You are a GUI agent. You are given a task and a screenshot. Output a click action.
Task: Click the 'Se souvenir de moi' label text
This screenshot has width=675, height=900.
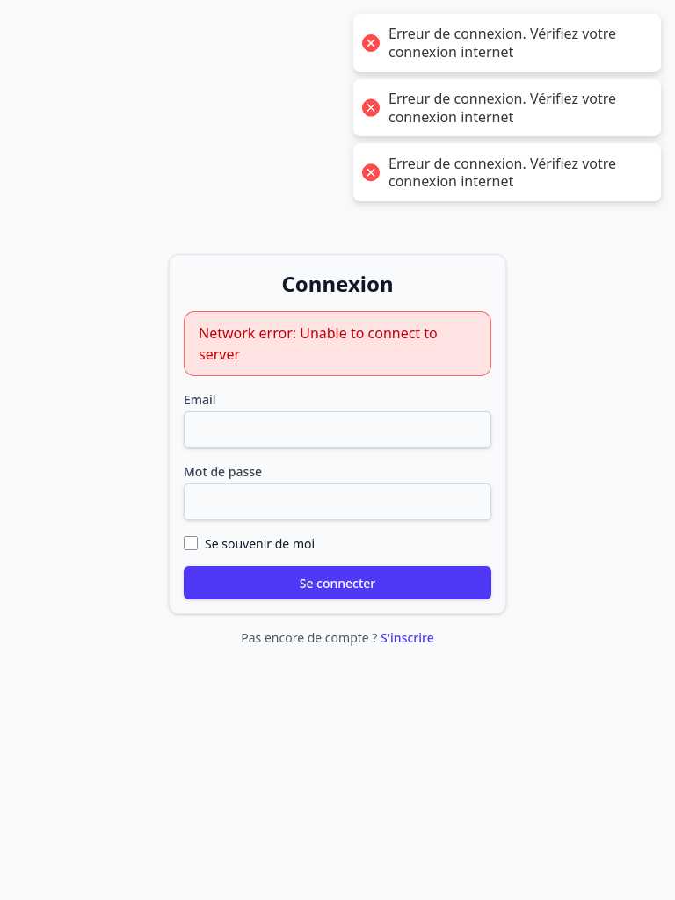click(x=259, y=543)
